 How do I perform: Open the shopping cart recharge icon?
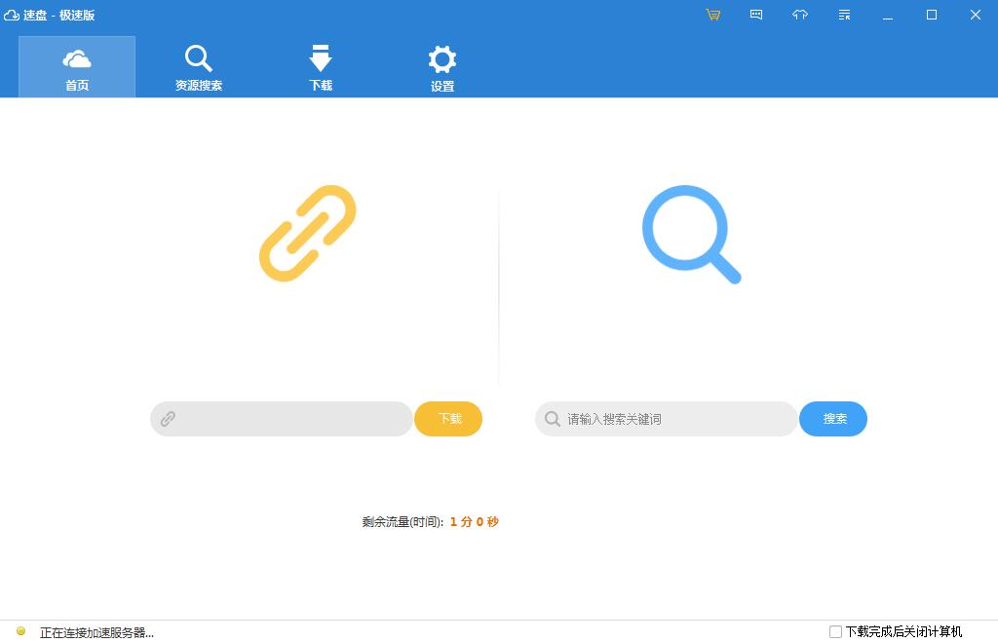click(712, 15)
